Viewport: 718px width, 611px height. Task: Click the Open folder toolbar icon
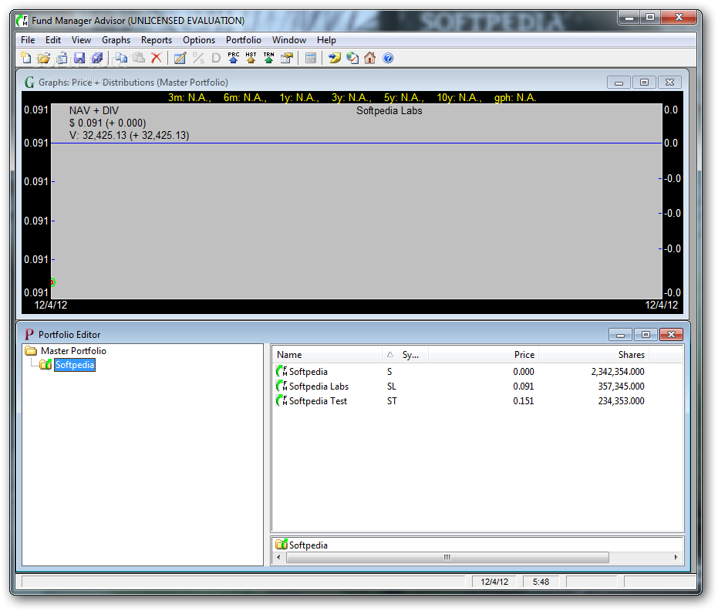pos(44,58)
